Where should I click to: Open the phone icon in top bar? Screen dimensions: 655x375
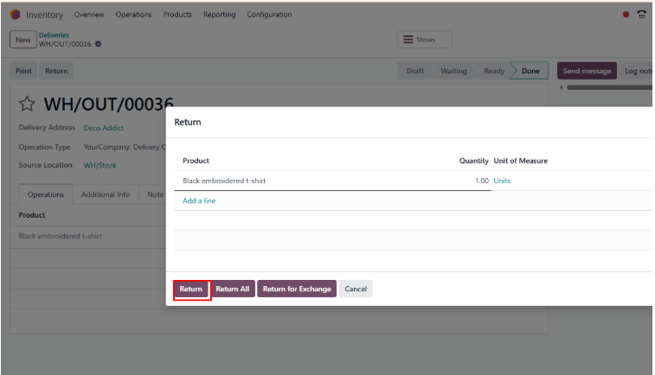pyautogui.click(x=642, y=15)
